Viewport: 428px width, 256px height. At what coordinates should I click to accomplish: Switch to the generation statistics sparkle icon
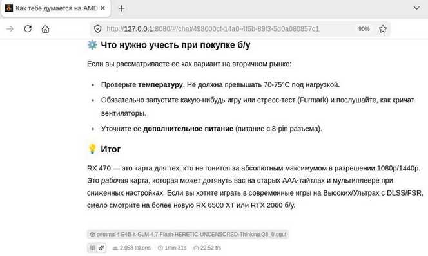tap(102, 248)
